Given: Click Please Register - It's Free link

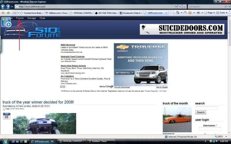Looking at the screenshot, I should click(156, 91).
